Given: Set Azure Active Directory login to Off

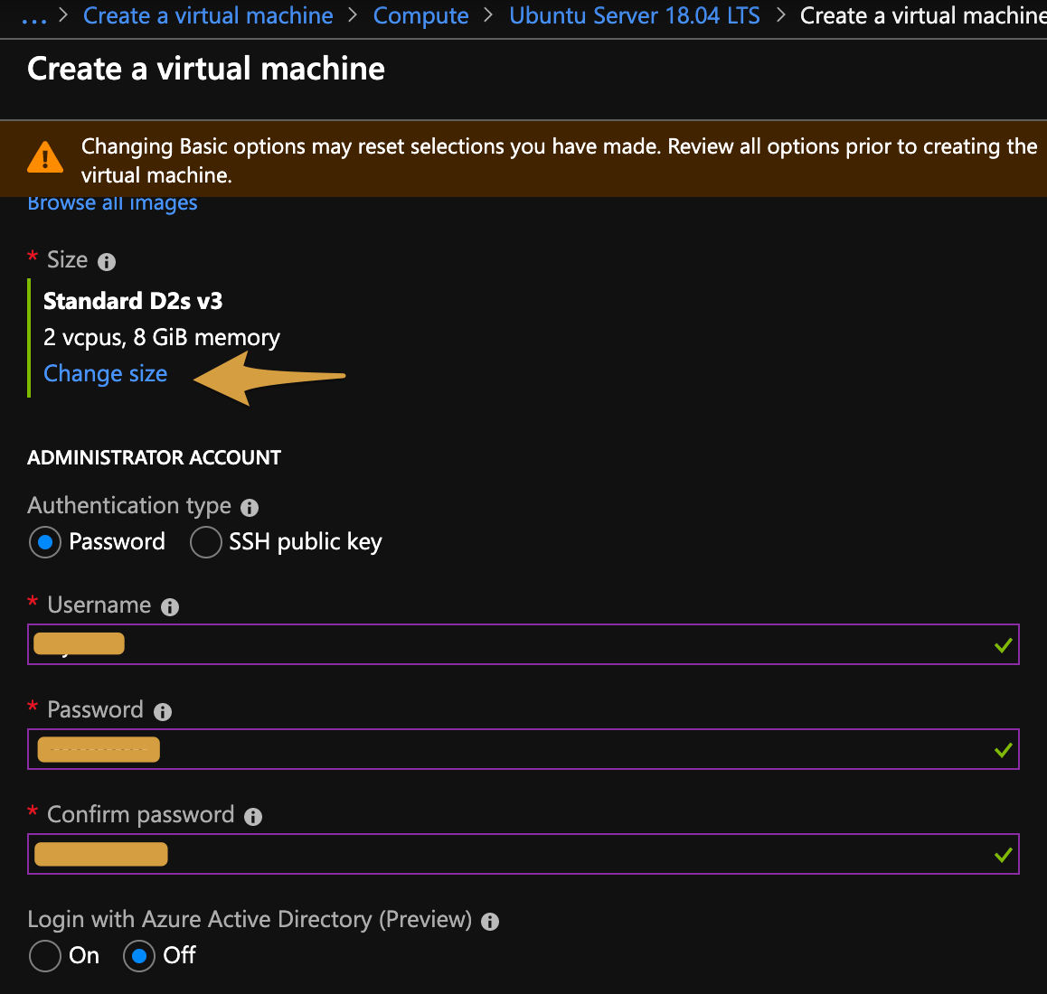Looking at the screenshot, I should click(139, 956).
